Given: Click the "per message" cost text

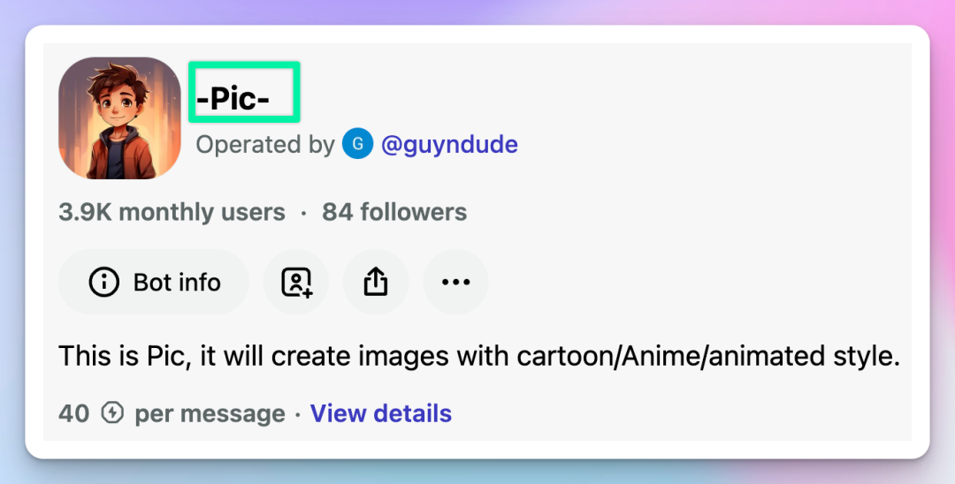Looking at the screenshot, I should 210,413.
